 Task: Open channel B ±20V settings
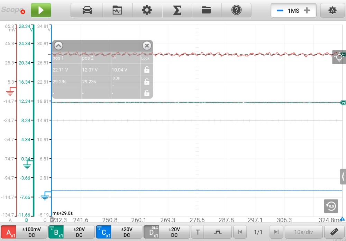71,232
